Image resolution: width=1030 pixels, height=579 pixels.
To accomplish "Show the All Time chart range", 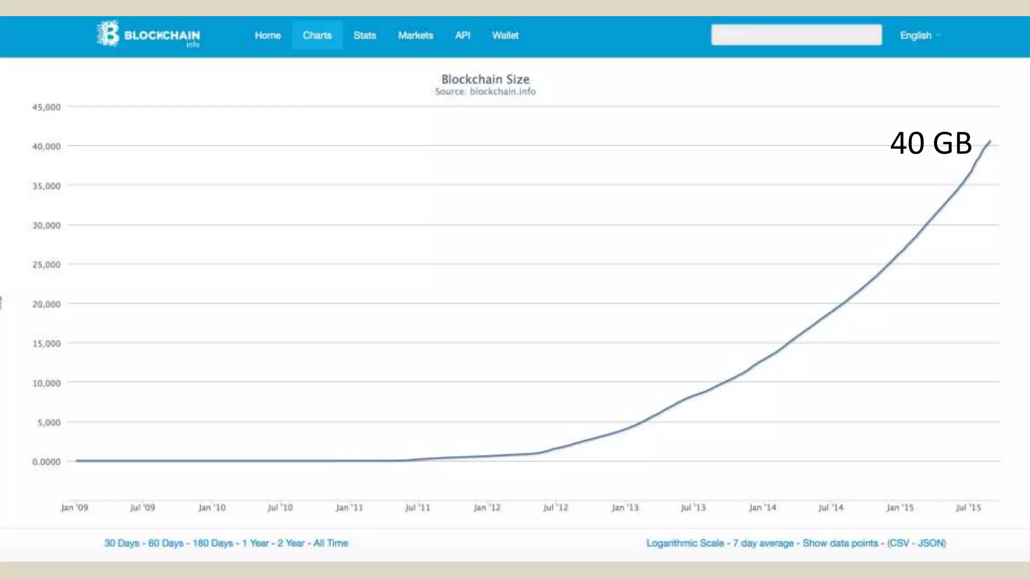I will tap(331, 543).
